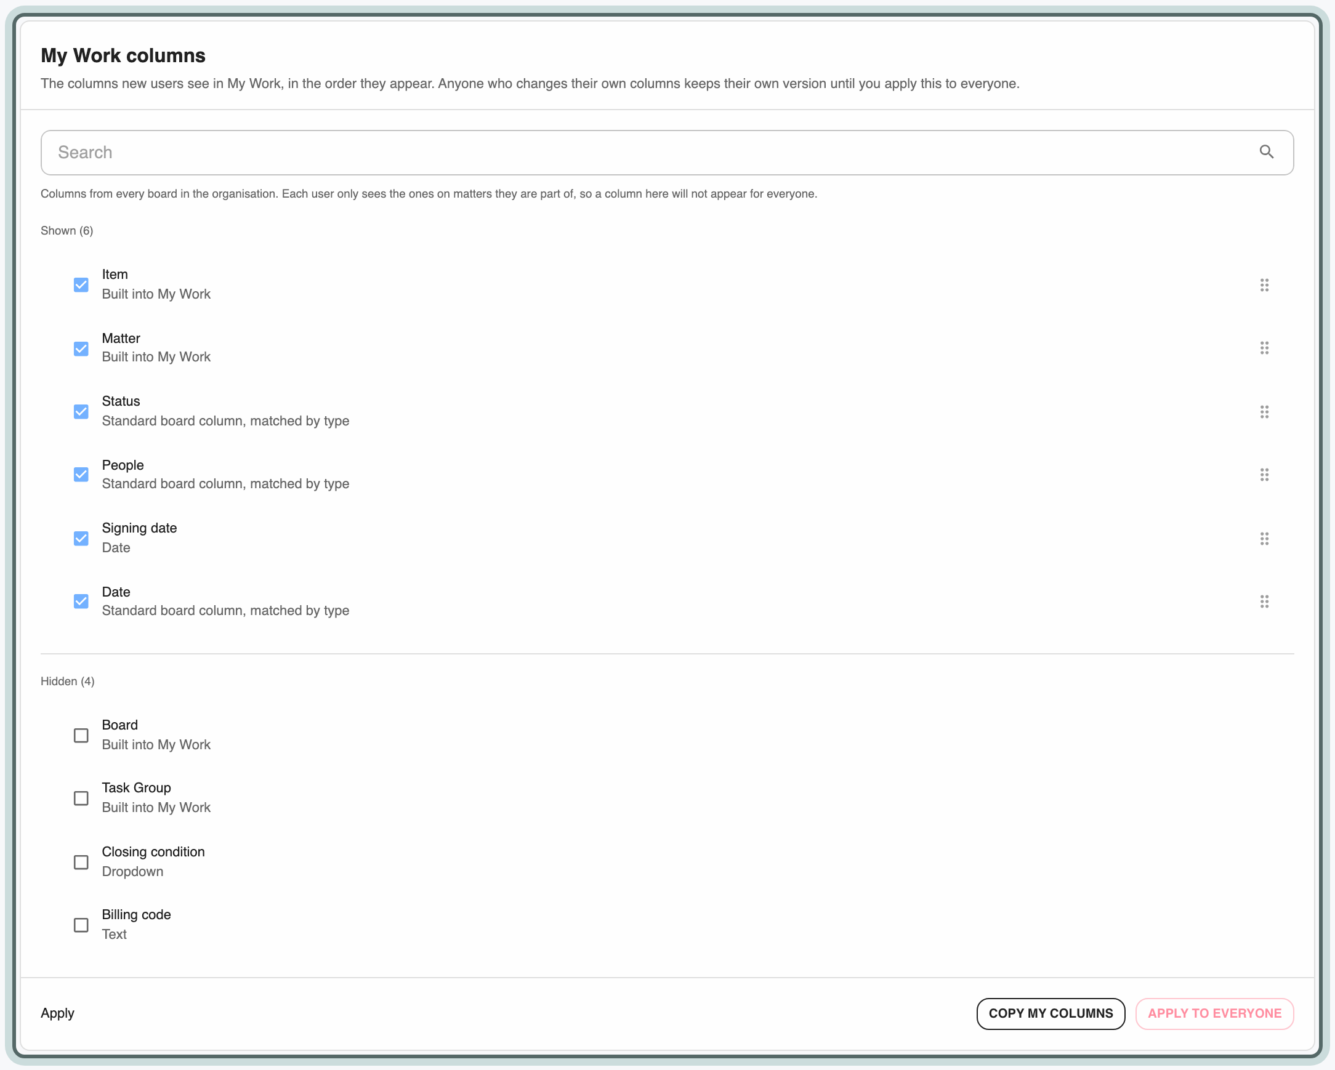1335x1070 pixels.
Task: Tick the Billing code checkbox
Action: pyautogui.click(x=81, y=926)
